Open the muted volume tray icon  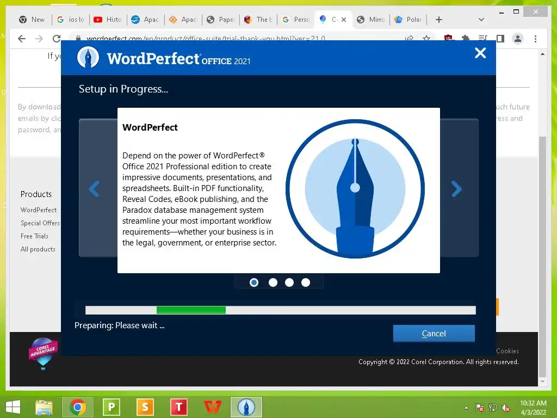click(x=506, y=408)
